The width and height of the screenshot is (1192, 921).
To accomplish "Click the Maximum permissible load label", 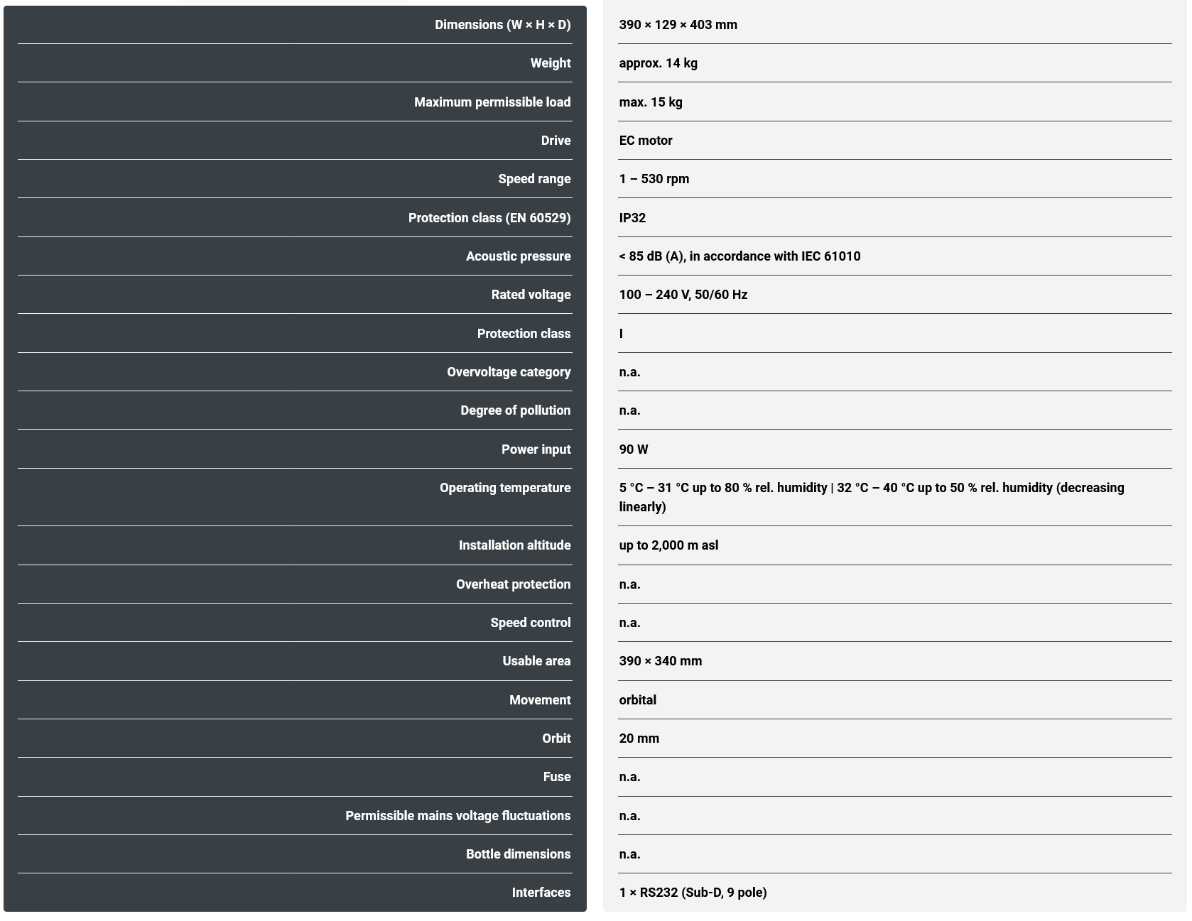I will [x=492, y=102].
